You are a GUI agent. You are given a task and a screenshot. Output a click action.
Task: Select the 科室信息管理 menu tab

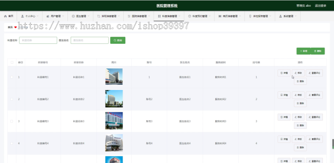coord(169,16)
